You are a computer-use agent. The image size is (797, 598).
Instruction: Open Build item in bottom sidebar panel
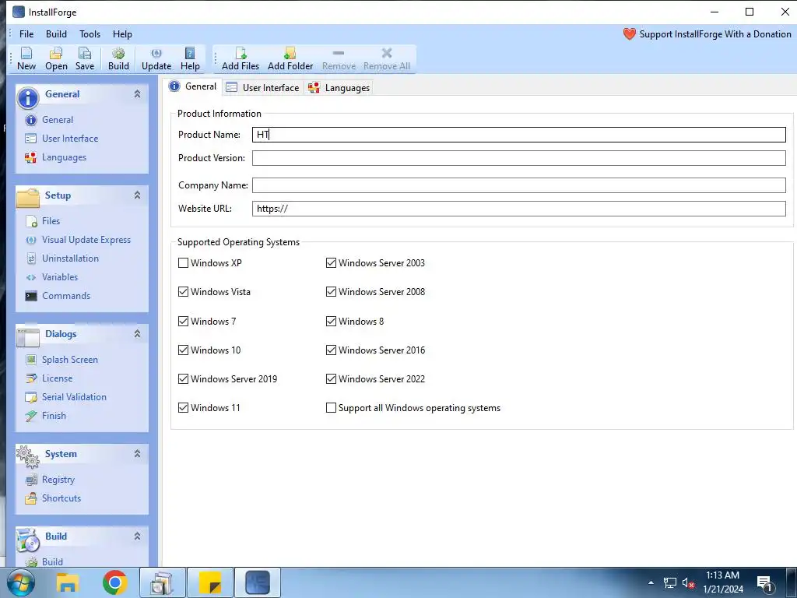point(52,561)
